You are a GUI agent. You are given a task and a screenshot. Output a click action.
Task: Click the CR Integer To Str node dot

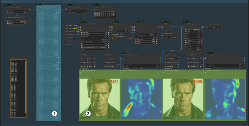coord(166,50)
